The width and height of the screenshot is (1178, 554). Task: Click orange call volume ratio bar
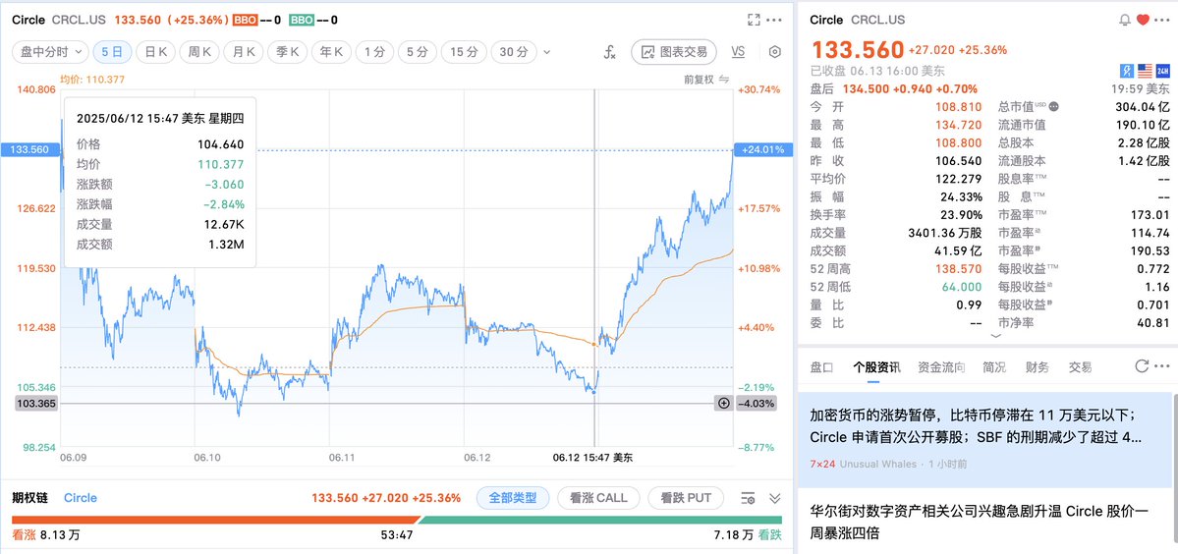[215, 520]
